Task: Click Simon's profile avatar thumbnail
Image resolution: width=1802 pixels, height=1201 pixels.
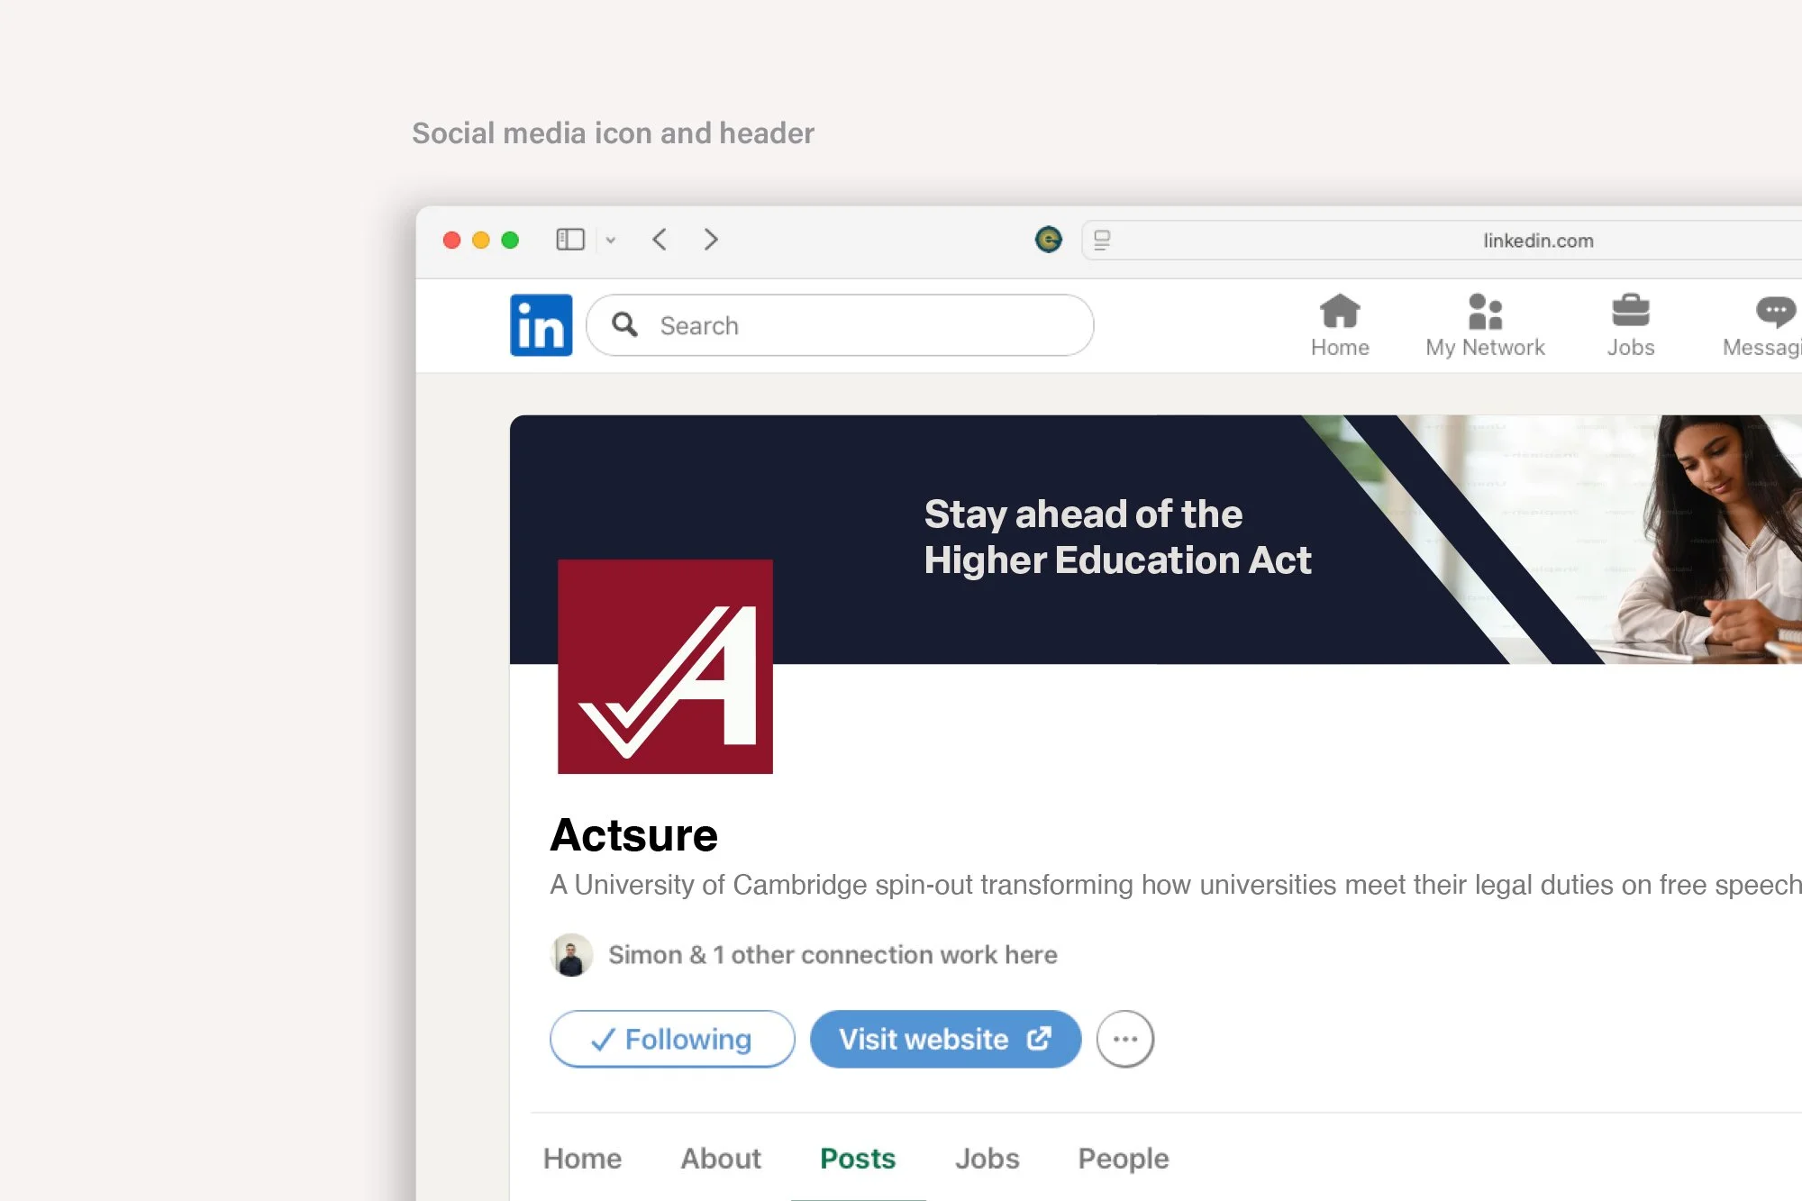Action: [x=572, y=954]
